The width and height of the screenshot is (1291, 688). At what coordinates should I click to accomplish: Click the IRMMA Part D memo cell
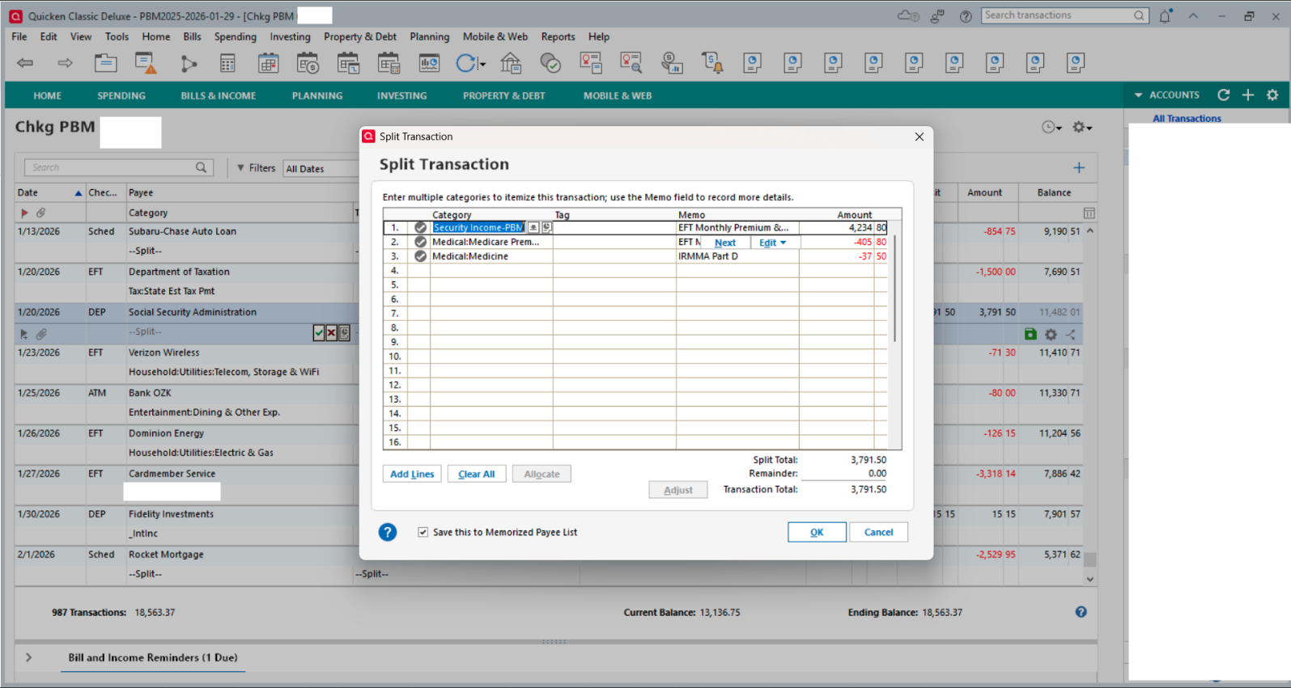(x=737, y=256)
